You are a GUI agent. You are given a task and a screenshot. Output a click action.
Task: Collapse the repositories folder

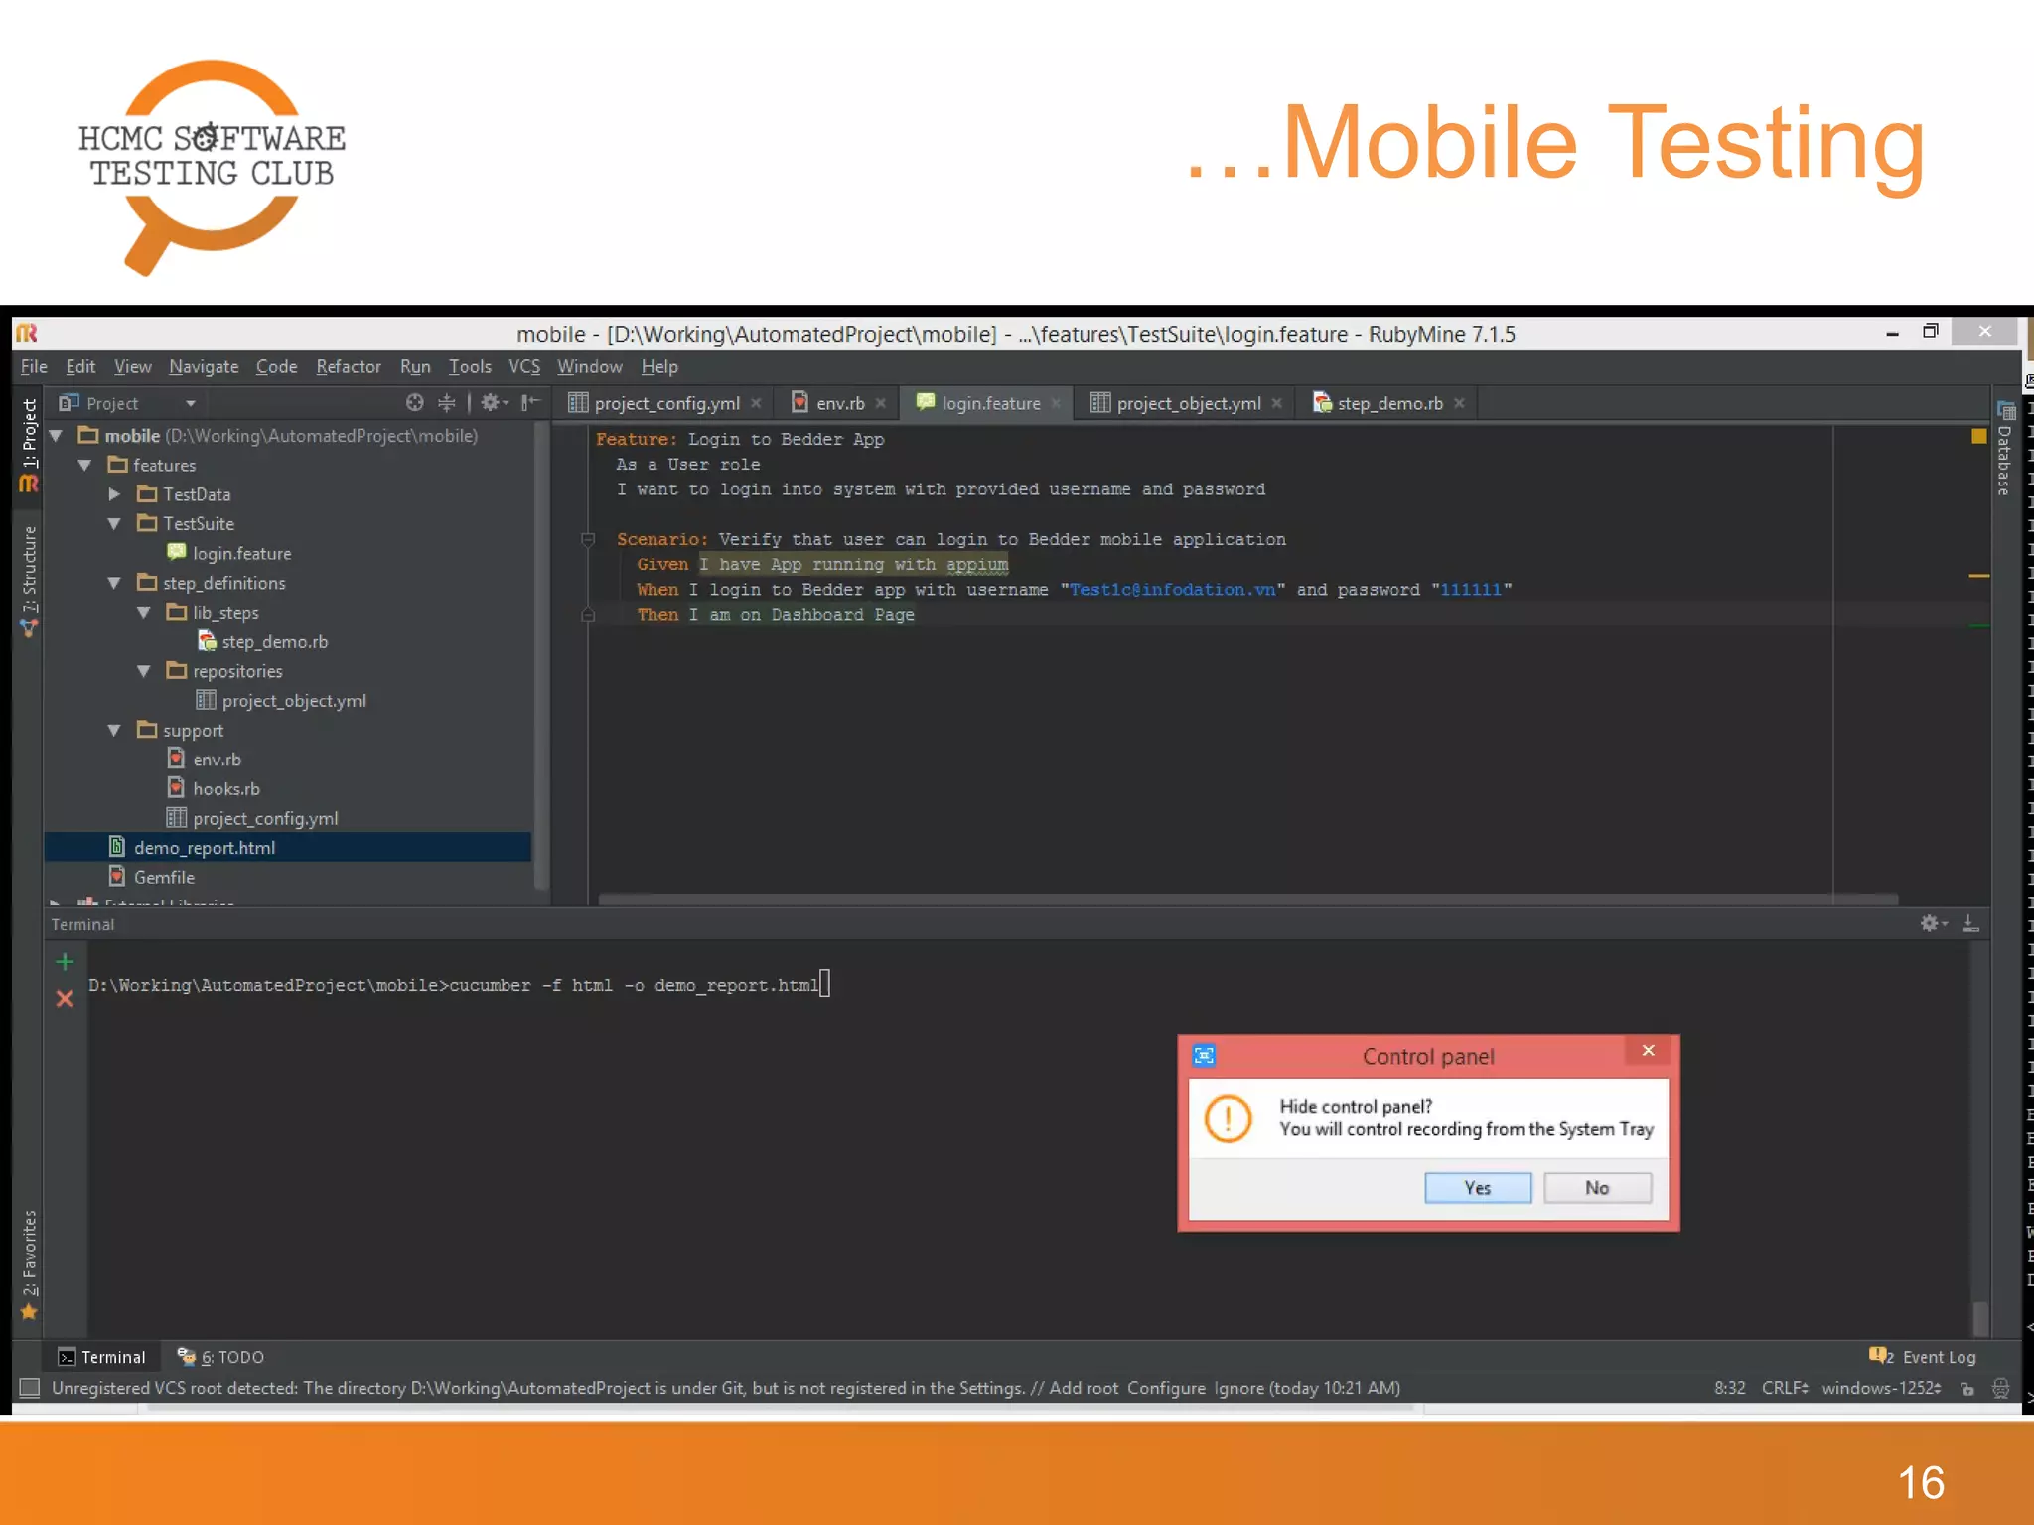(145, 671)
